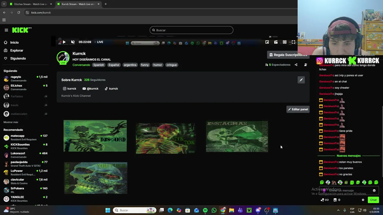Screen dimensions: 383x215
Task: Open kurrck TikTok link
Action: (111, 89)
